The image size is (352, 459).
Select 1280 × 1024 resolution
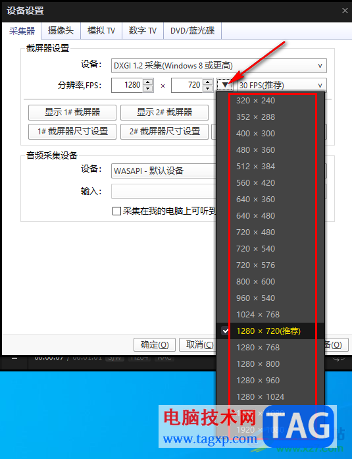tap(270, 397)
